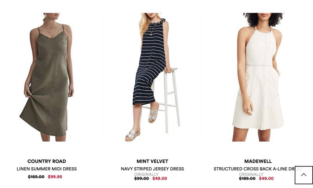
Task: Select the Country Road brand name
Action: pos(47,161)
